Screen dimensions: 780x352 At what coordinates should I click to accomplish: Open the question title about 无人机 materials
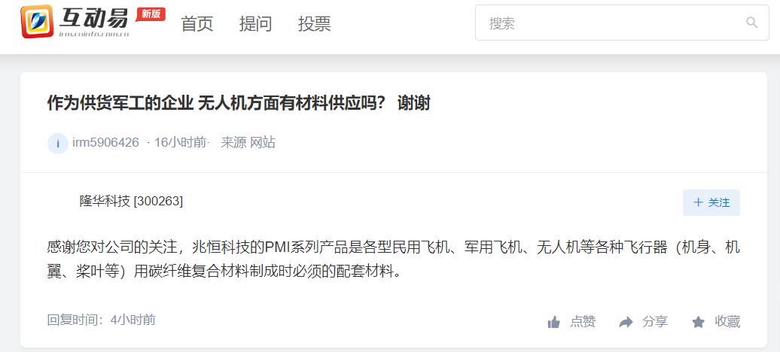pyautogui.click(x=239, y=103)
